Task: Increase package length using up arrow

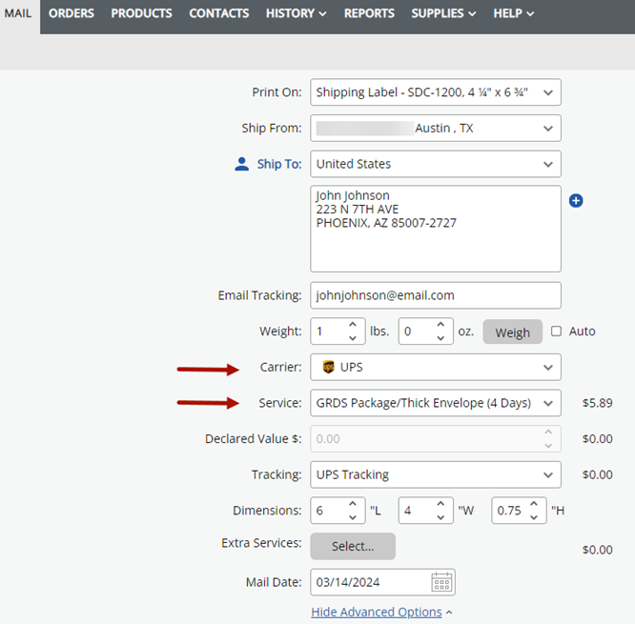Action: [x=353, y=504]
